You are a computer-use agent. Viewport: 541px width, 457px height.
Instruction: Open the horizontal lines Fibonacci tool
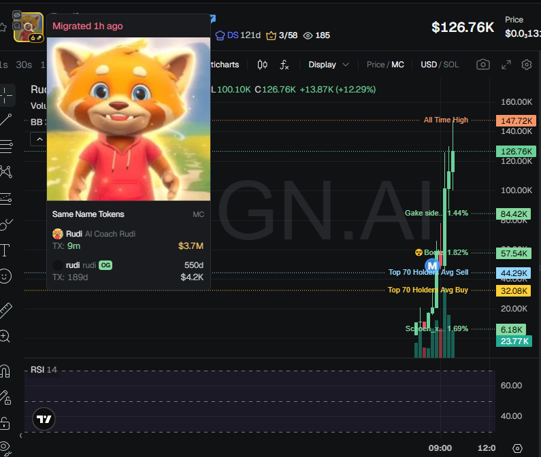pos(6,146)
